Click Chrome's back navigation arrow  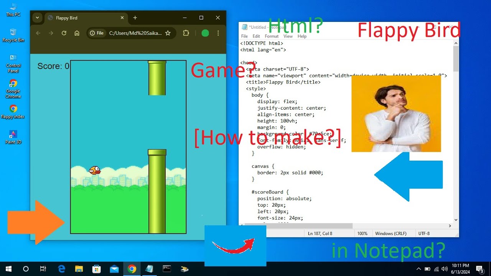[38, 33]
